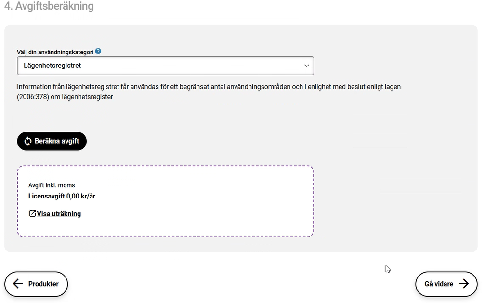The height and width of the screenshot is (303, 485).
Task: Open the Visa uträkning link
Action: (59, 214)
